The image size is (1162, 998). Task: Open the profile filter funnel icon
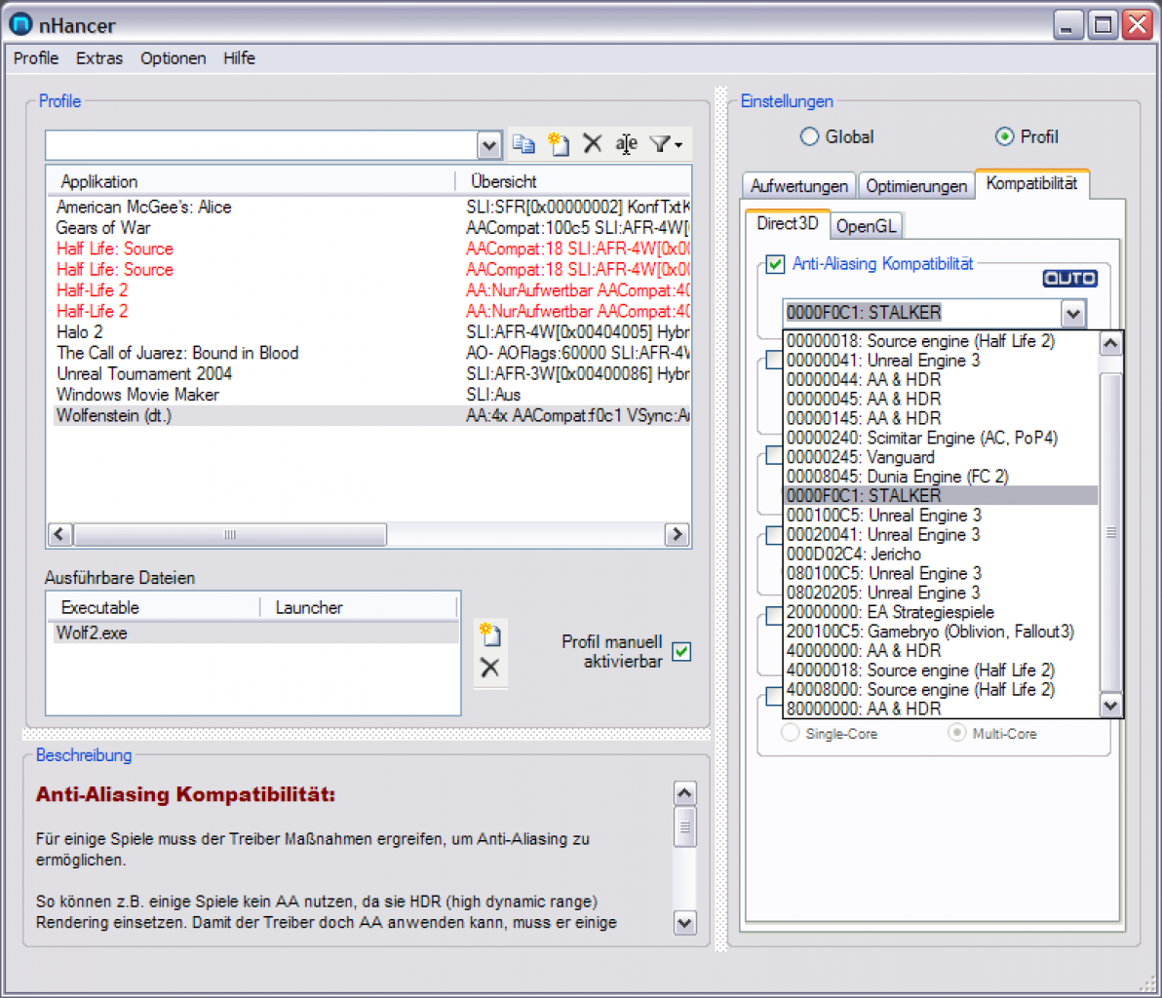pyautogui.click(x=666, y=143)
